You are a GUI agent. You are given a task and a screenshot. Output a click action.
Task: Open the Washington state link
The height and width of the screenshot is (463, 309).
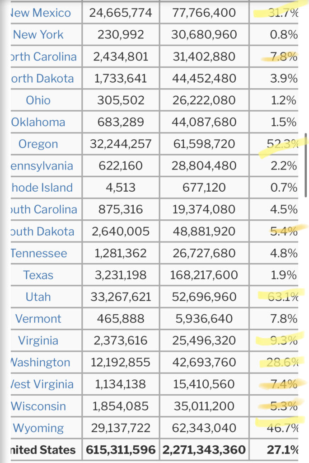(x=40, y=363)
